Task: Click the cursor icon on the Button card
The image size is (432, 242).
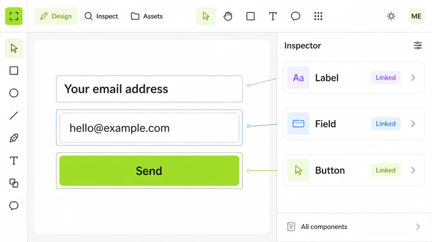Action: [298, 170]
